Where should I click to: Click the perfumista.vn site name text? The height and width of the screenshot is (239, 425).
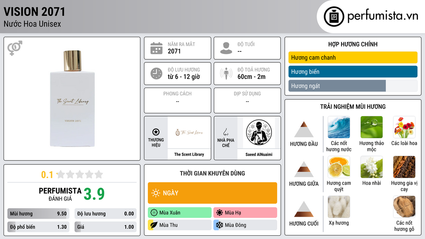tap(383, 16)
